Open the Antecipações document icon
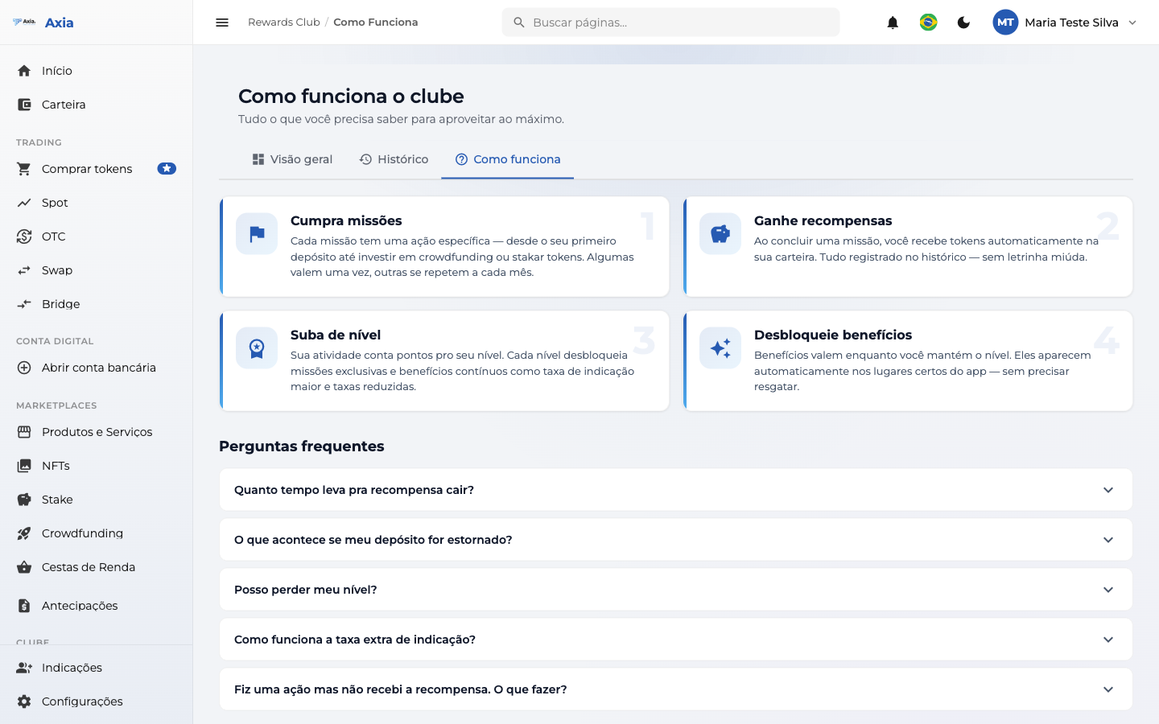Screen dimensions: 1159x724 click(x=24, y=606)
